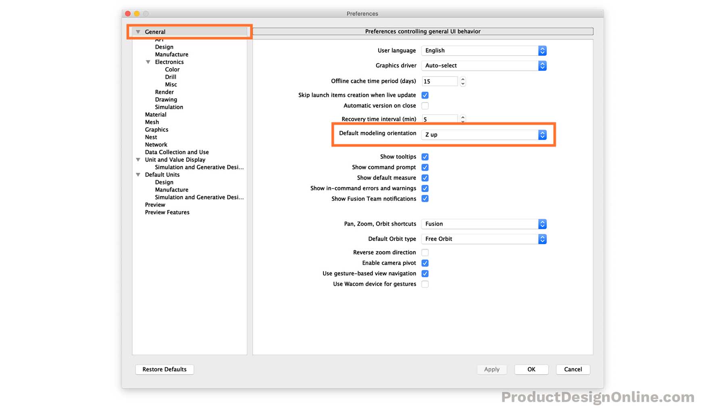This screenshot has width=726, height=408.
Task: Open the Graphics driver dropdown
Action: [x=484, y=66]
